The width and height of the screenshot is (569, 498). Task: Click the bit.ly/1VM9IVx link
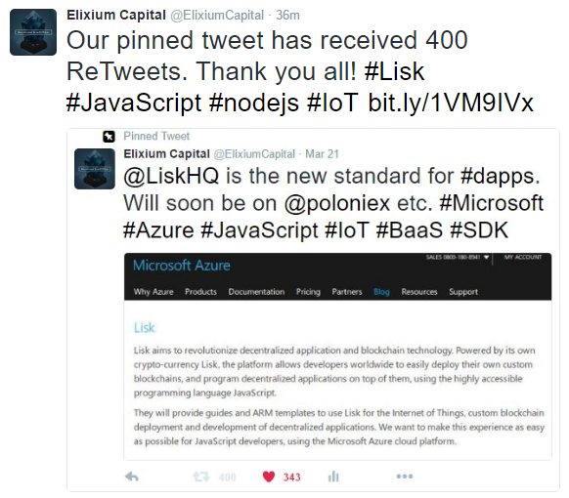[x=451, y=103]
